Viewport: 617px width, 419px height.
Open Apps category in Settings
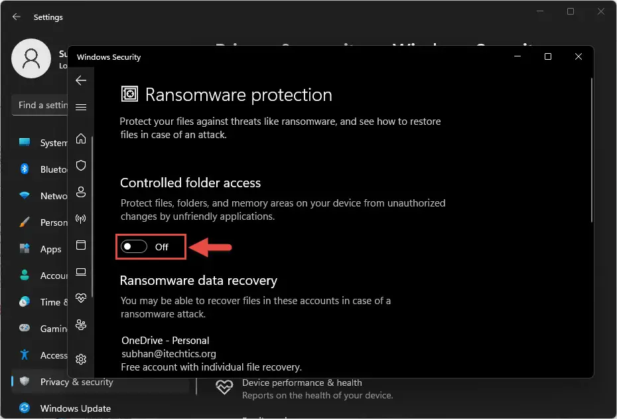click(40, 249)
